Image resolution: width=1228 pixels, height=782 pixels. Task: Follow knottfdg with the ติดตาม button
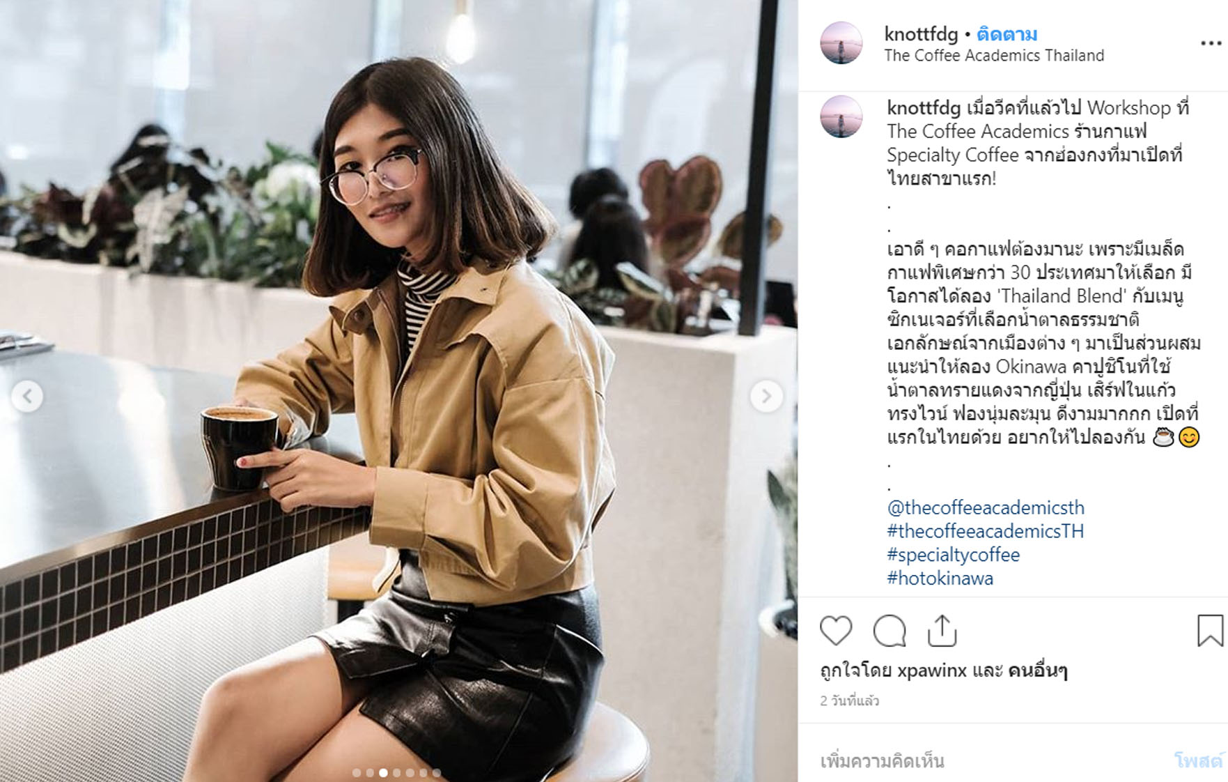1007,33
